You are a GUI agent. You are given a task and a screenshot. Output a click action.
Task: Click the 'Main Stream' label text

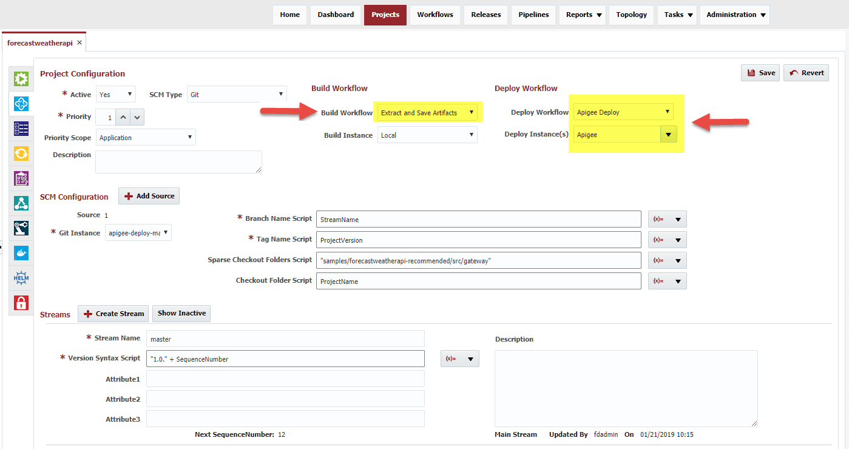pyautogui.click(x=516, y=434)
